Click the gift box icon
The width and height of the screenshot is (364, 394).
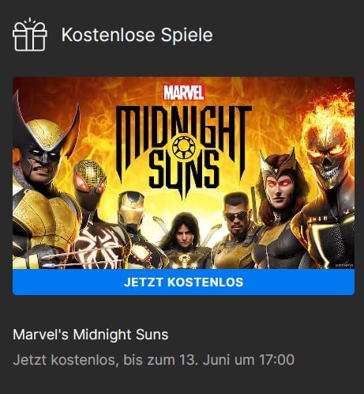click(29, 34)
